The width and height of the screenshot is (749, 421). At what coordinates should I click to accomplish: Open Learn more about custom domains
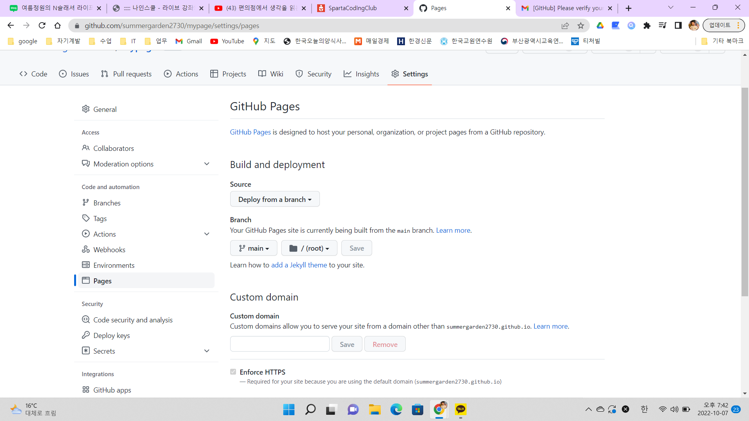point(550,326)
